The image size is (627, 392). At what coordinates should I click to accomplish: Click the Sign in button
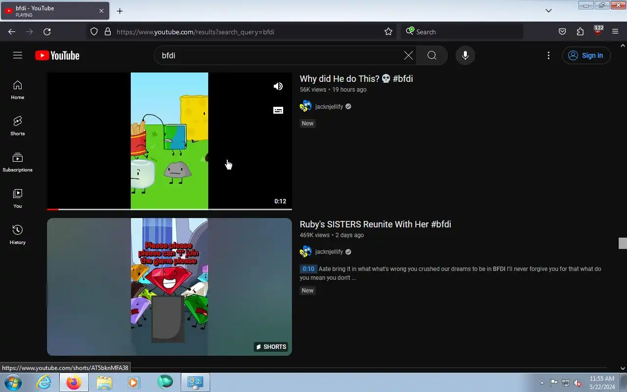(586, 55)
